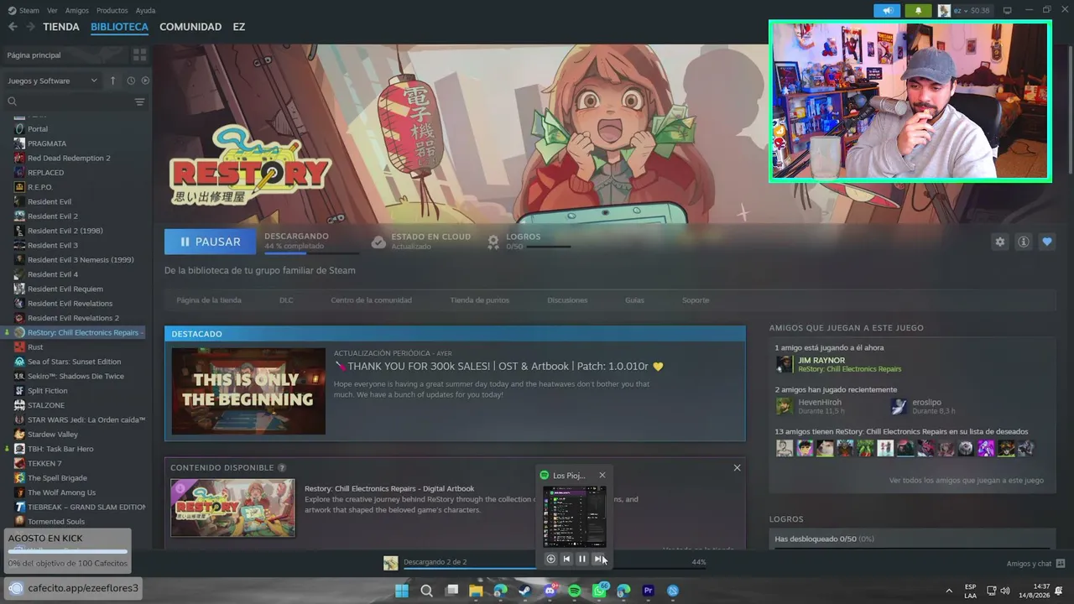Close the Contenido Disponible panel
The height and width of the screenshot is (604, 1074).
point(737,467)
